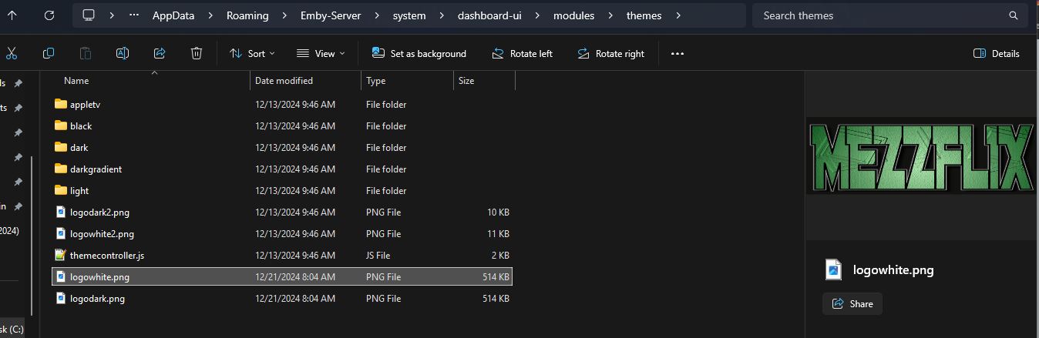Image resolution: width=1039 pixels, height=338 pixels.
Task: Copy the selected file
Action: pyautogui.click(x=49, y=53)
